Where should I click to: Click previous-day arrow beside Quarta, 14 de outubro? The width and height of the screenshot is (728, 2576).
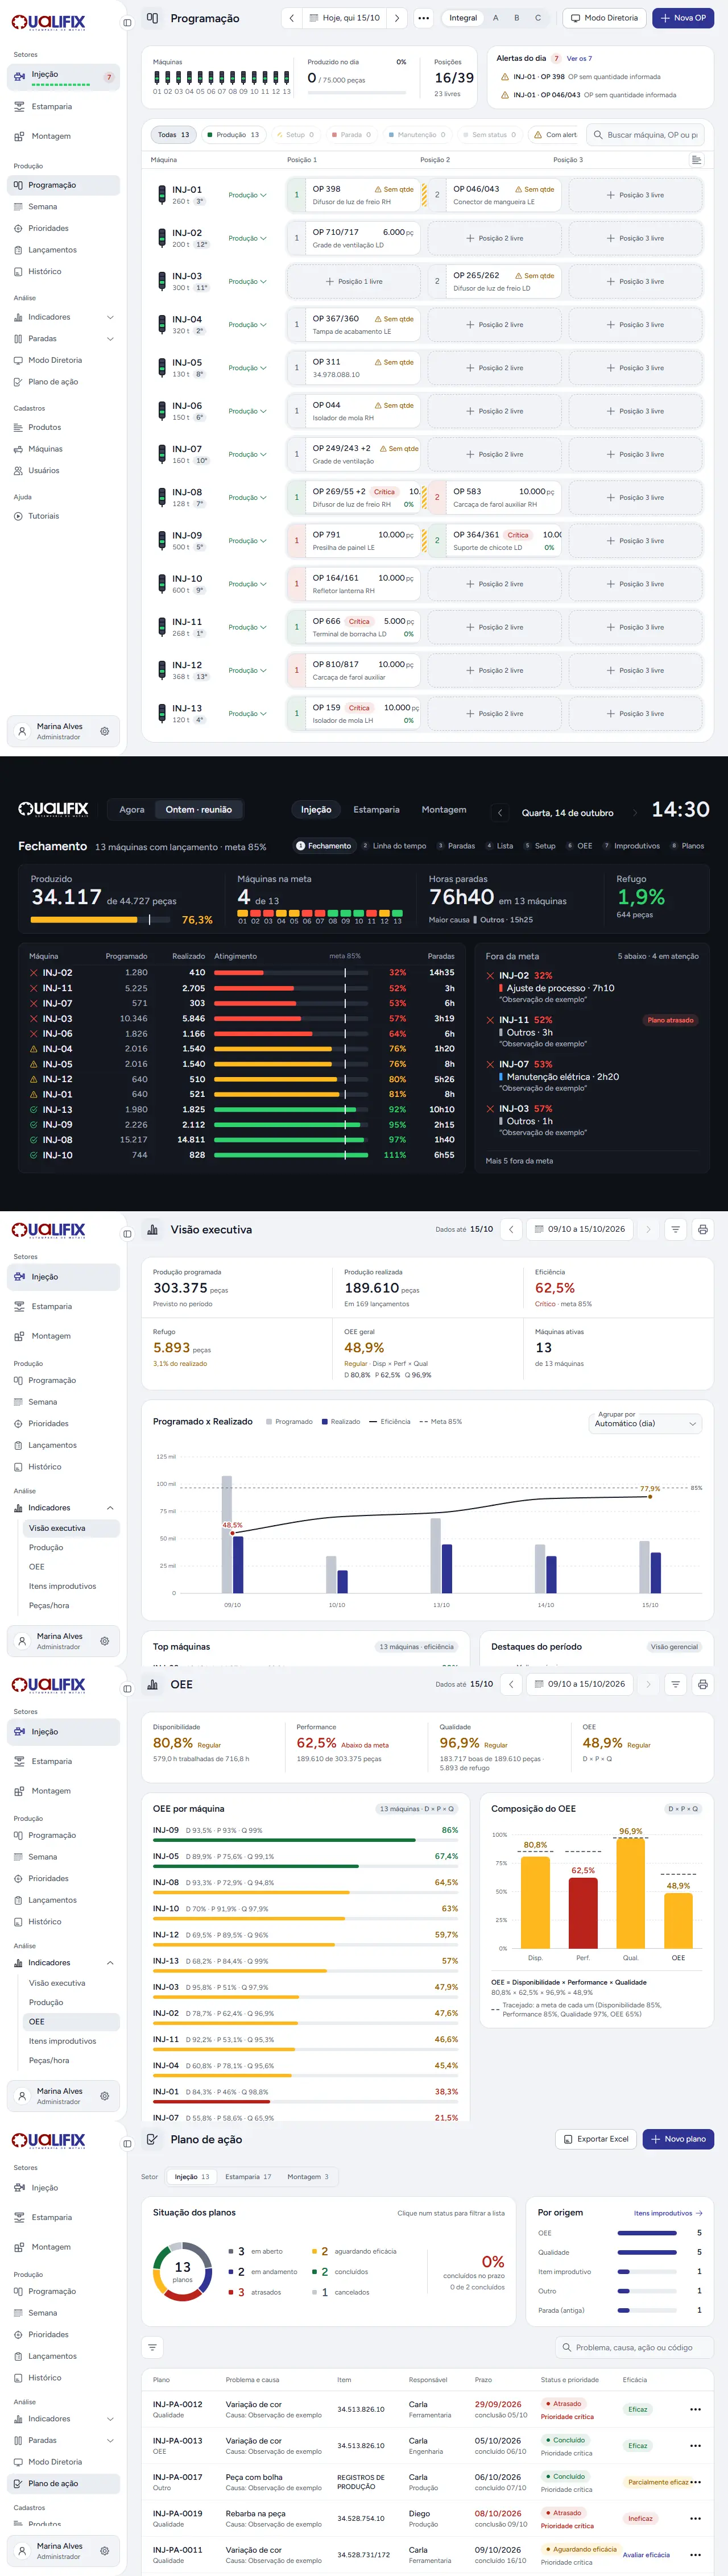coord(501,813)
